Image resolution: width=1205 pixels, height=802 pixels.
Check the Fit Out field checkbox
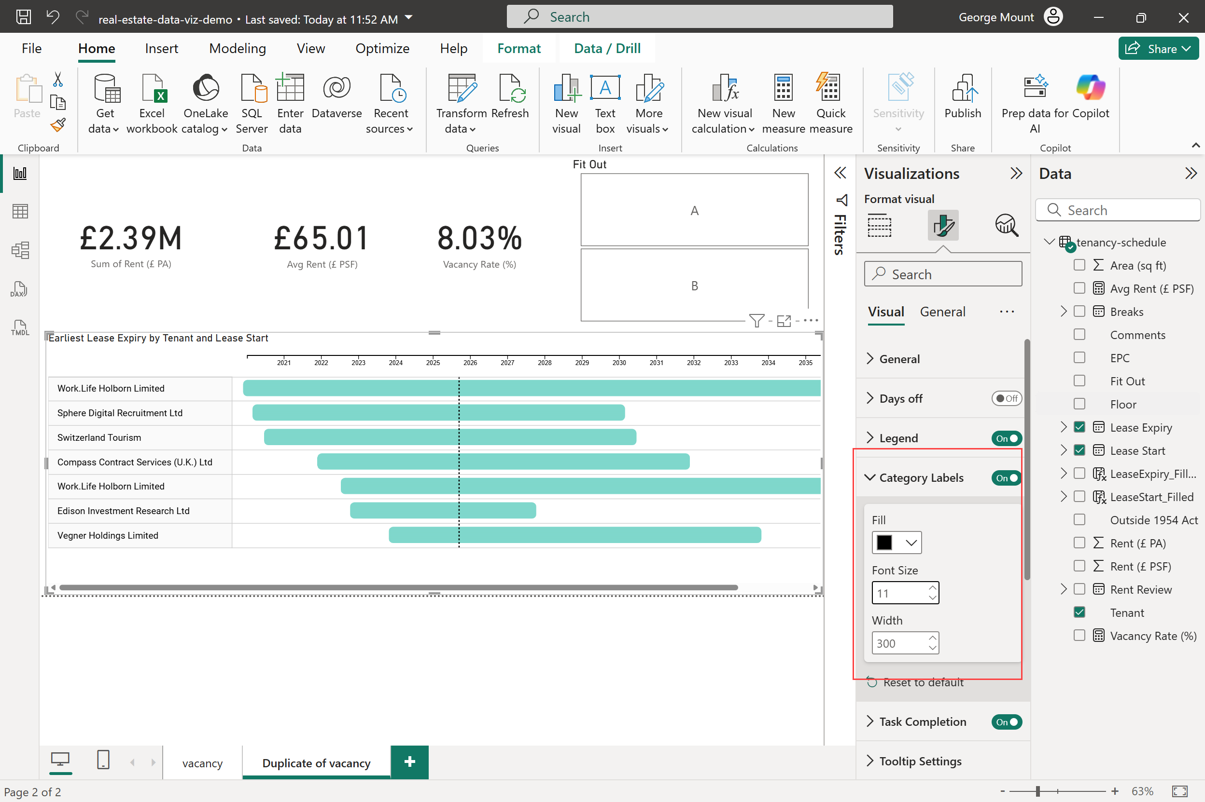pos(1079,381)
